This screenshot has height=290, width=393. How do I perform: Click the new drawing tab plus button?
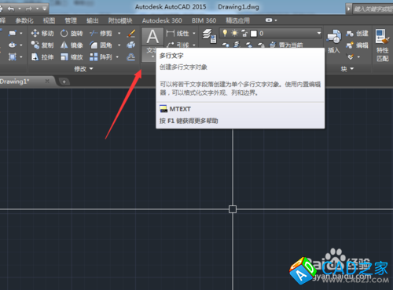[64, 82]
